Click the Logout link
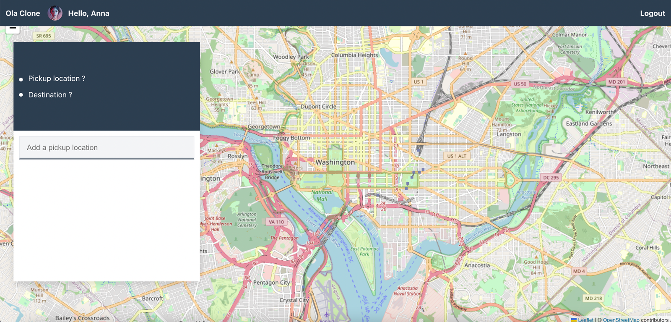This screenshot has width=671, height=322. click(652, 13)
